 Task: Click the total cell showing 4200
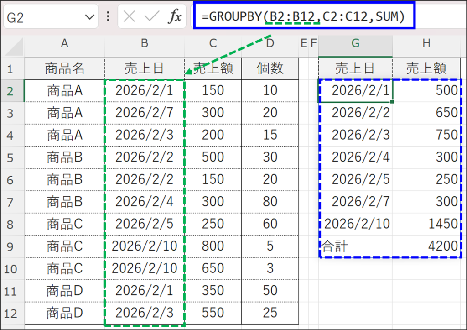(426, 246)
